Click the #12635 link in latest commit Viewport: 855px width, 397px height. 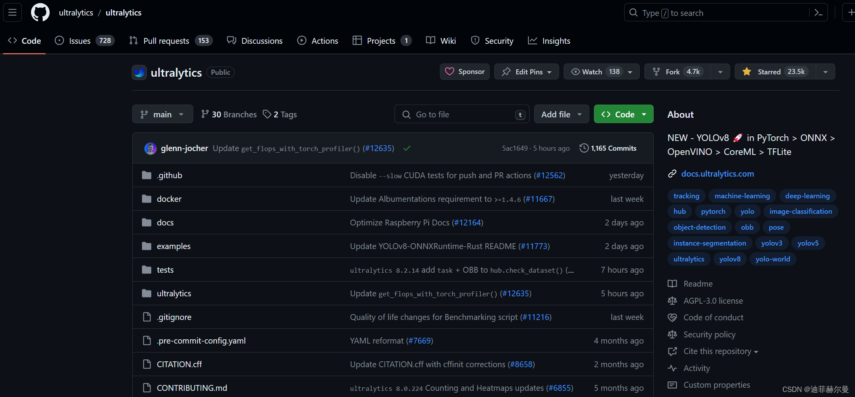[x=378, y=148]
